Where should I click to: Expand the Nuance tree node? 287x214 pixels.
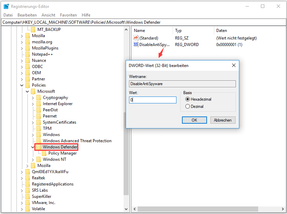22,60
